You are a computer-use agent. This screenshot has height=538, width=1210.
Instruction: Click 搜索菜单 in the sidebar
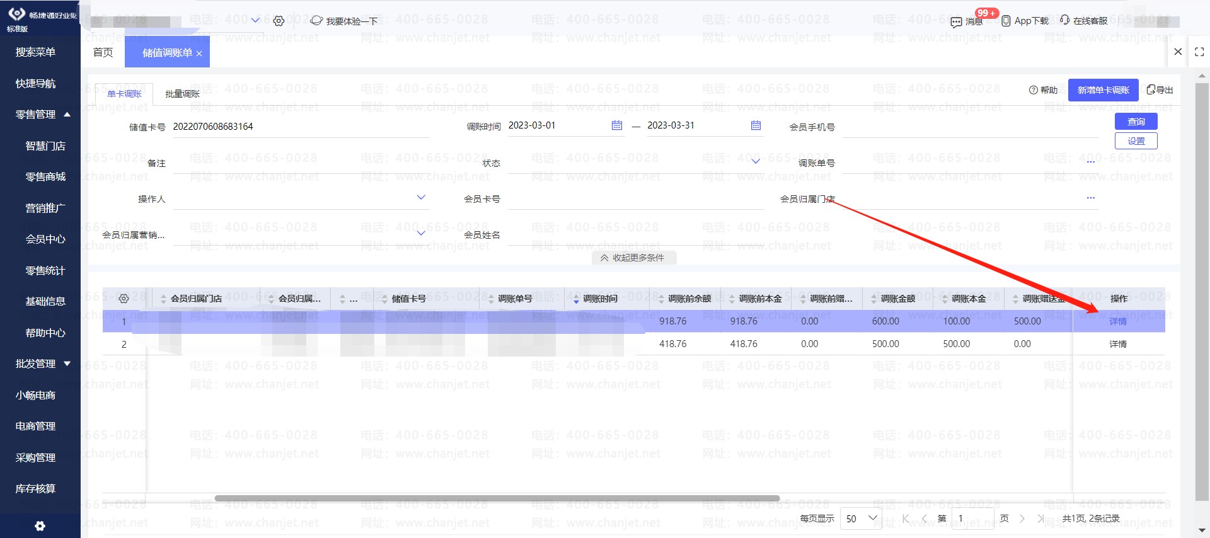[35, 52]
